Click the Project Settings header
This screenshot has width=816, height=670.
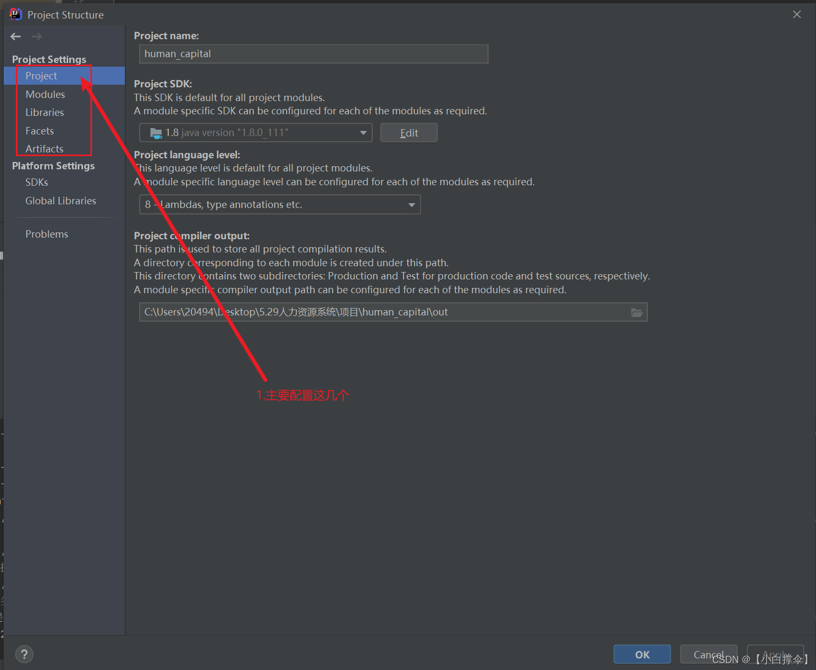tap(49, 59)
